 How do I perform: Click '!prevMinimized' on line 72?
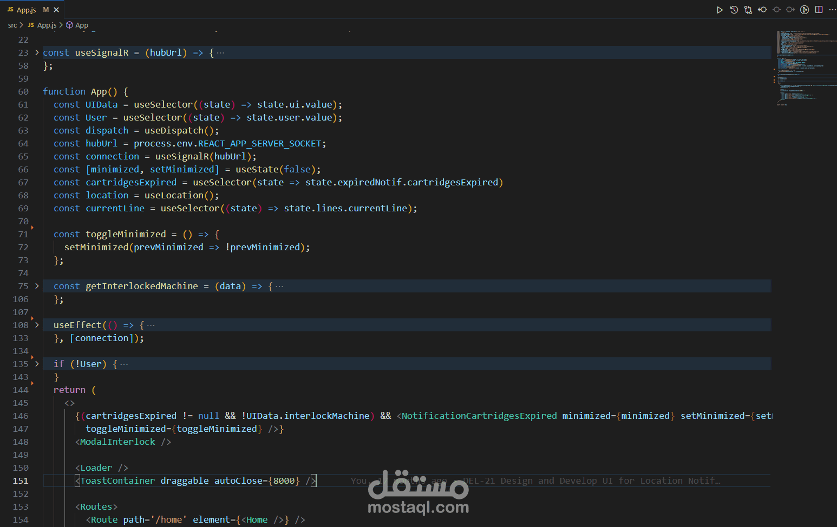click(262, 248)
